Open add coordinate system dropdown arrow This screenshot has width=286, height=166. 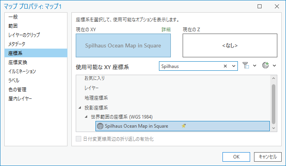pyautogui.click(x=274, y=66)
